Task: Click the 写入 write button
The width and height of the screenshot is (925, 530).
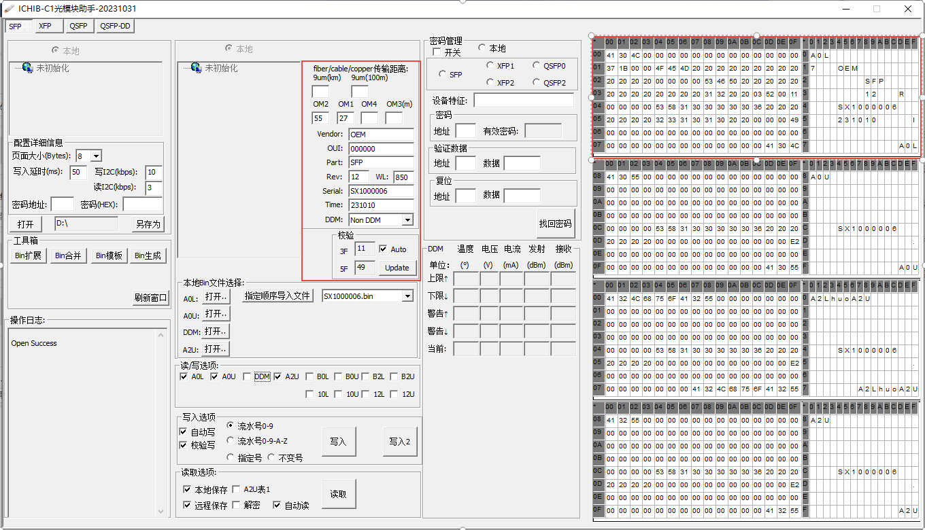Action: [339, 442]
